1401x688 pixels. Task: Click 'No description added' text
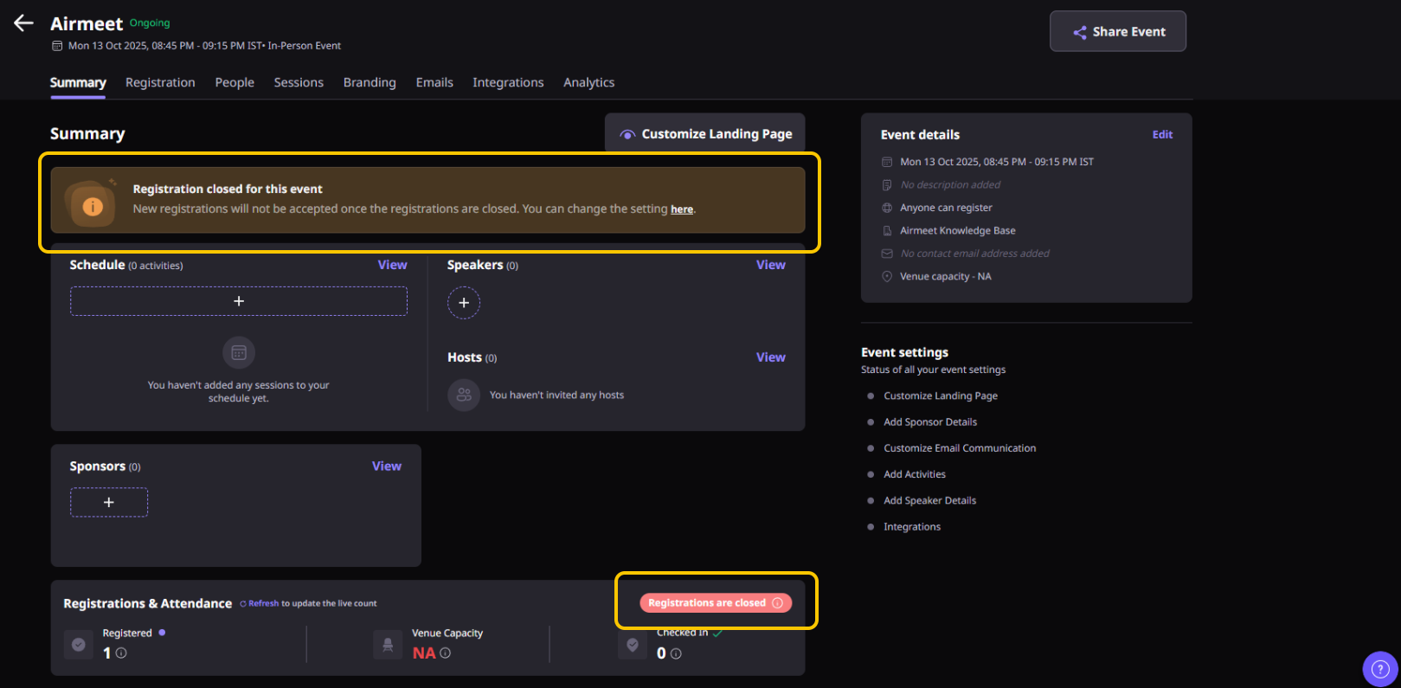pyautogui.click(x=950, y=185)
